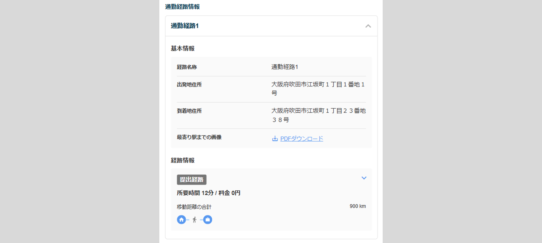Click the 所要時間 12分 / 料金 0円 summary
This screenshot has width=542, height=243.
(x=209, y=193)
